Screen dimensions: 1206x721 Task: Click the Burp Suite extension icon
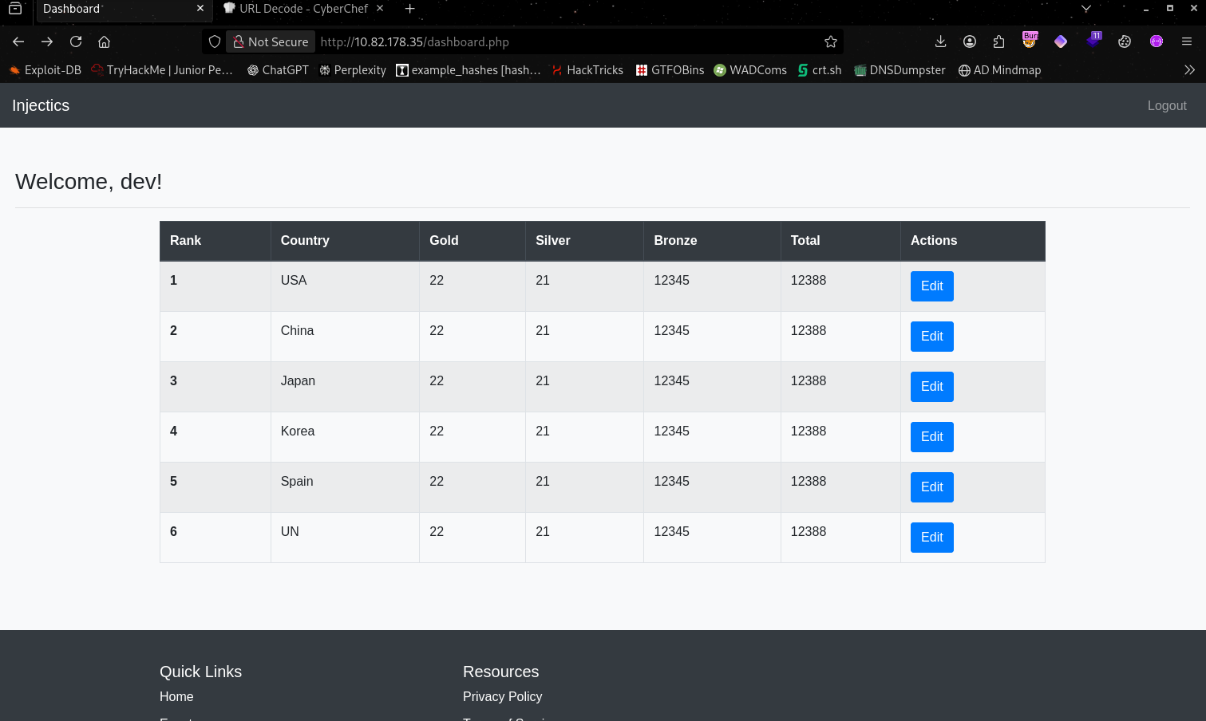tap(1030, 40)
